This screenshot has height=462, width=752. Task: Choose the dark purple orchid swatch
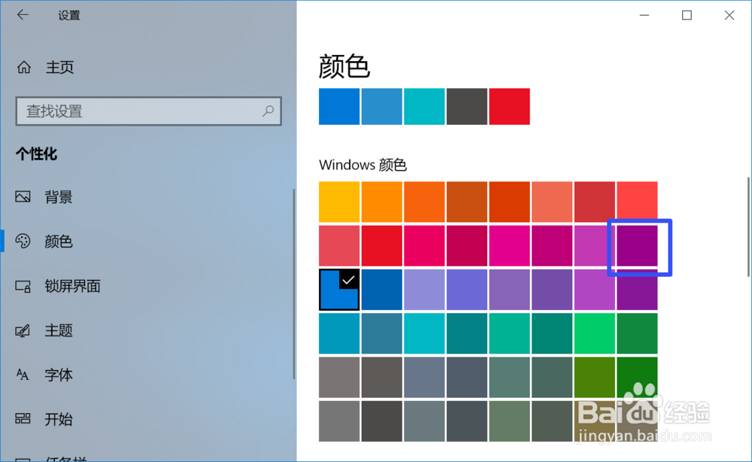click(637, 245)
